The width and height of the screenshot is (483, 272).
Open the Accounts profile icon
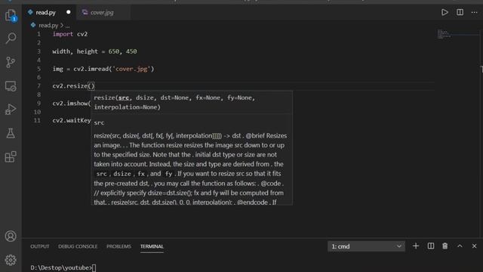coord(11,236)
